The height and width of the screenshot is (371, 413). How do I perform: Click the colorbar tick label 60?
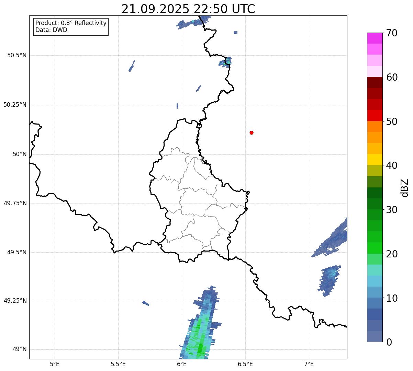tap(392, 77)
